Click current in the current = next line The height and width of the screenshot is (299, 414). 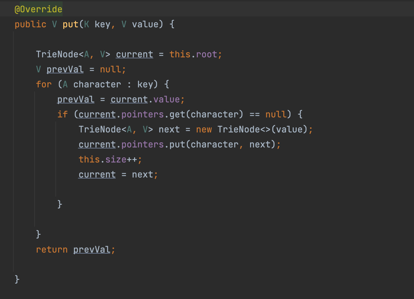[x=97, y=174]
